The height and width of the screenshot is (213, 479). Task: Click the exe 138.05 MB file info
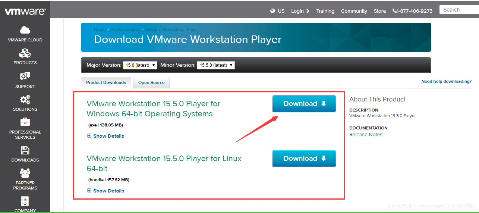tap(105, 125)
